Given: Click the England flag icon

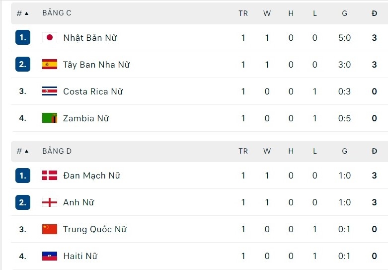Looking at the screenshot, I should point(50,202).
